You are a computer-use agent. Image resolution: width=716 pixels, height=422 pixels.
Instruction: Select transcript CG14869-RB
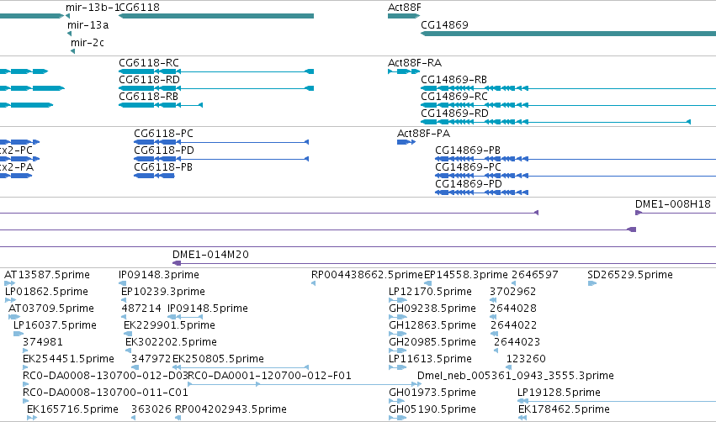568,88
